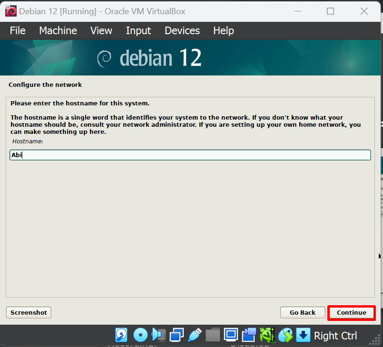Maximize the VirtualBox window
Screen dimensions: 383x347
[x=331, y=11]
